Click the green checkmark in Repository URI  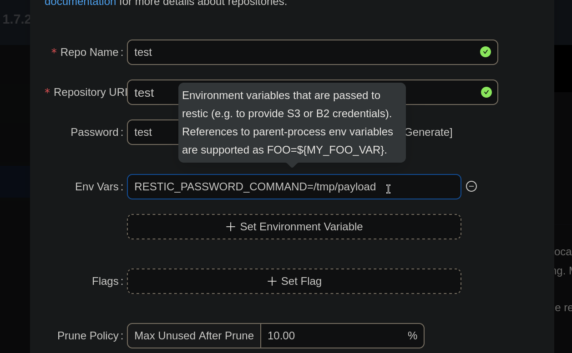[x=486, y=92]
